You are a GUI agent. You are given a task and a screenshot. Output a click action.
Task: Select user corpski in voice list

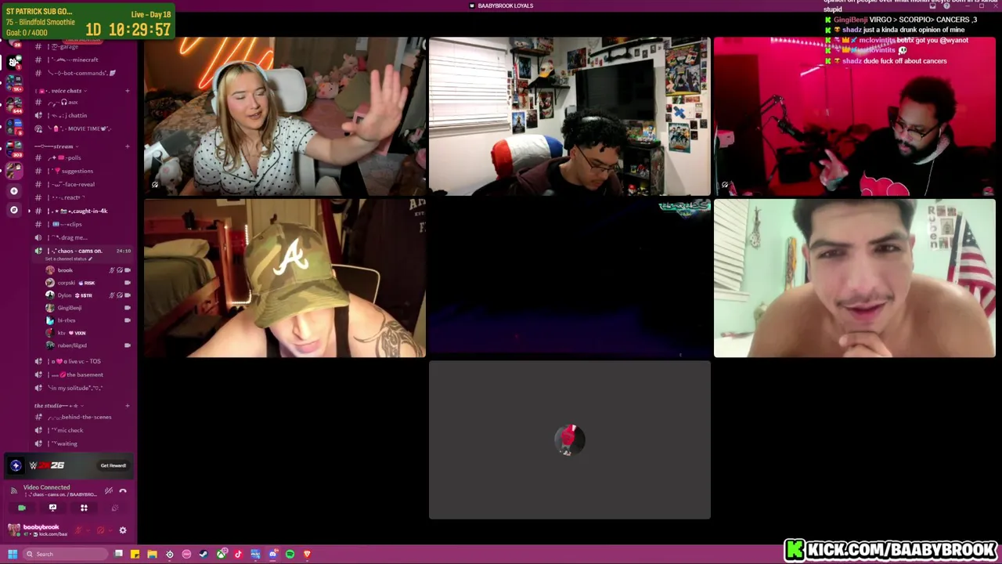click(88, 283)
